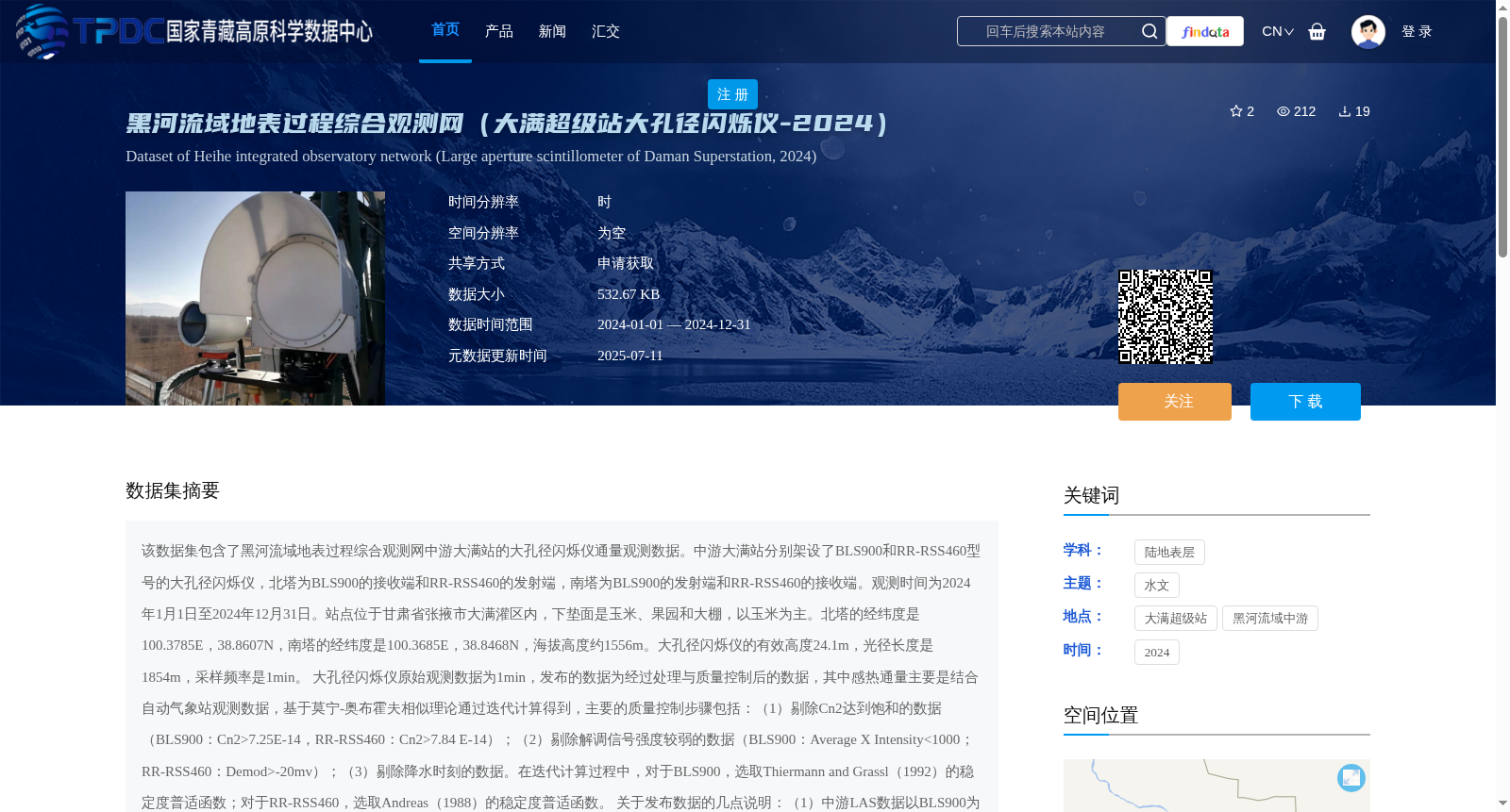Click the 关键词 section heading
The height and width of the screenshot is (812, 1510).
click(x=1091, y=495)
